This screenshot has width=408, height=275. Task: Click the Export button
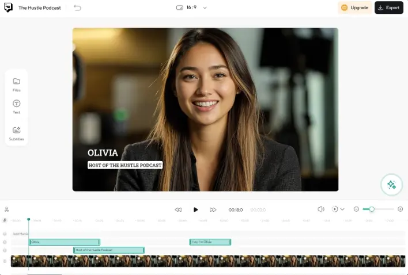tap(389, 8)
